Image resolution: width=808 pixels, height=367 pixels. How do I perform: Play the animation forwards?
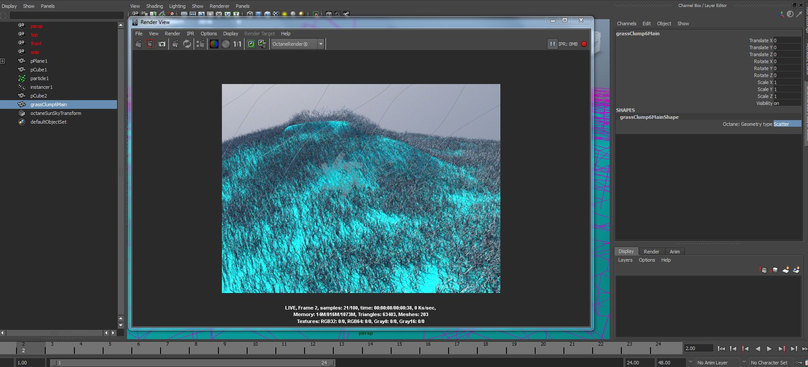769,349
